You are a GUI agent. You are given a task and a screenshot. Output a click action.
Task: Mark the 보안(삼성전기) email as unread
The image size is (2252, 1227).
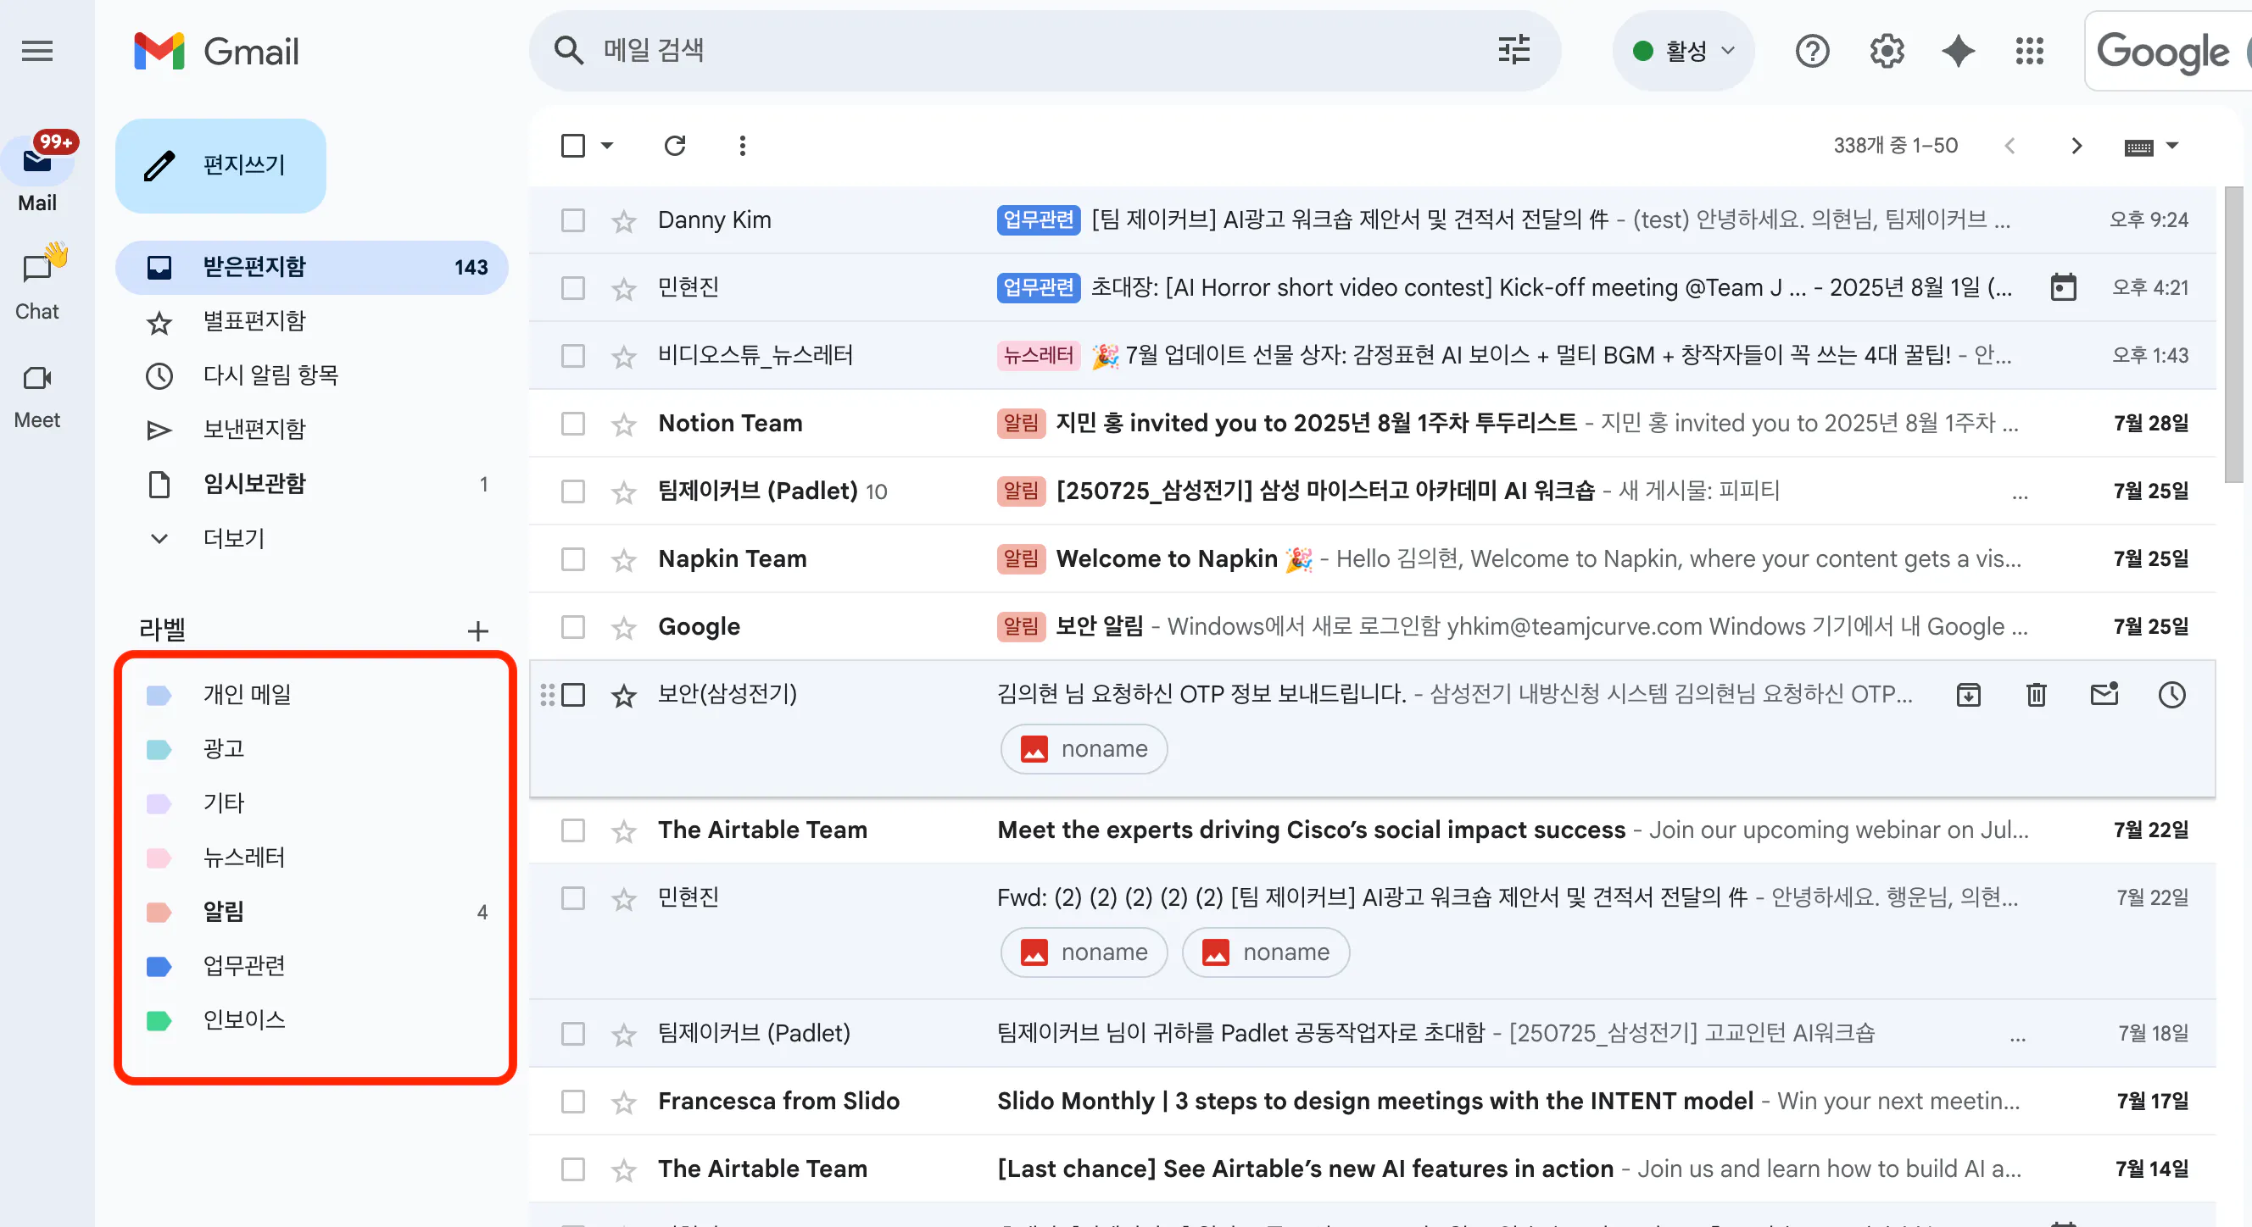tap(2104, 695)
